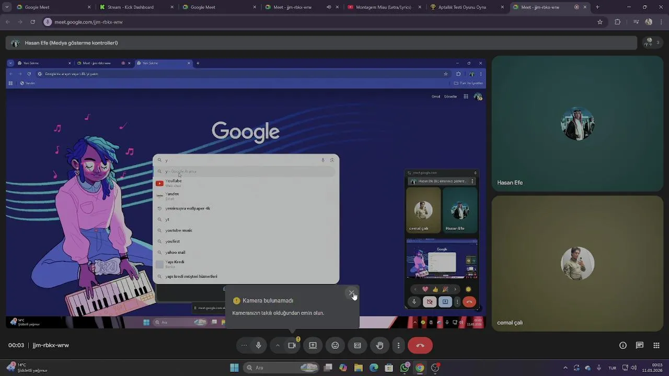Open a new Chrome tab
The image size is (669, 376).
click(x=597, y=7)
